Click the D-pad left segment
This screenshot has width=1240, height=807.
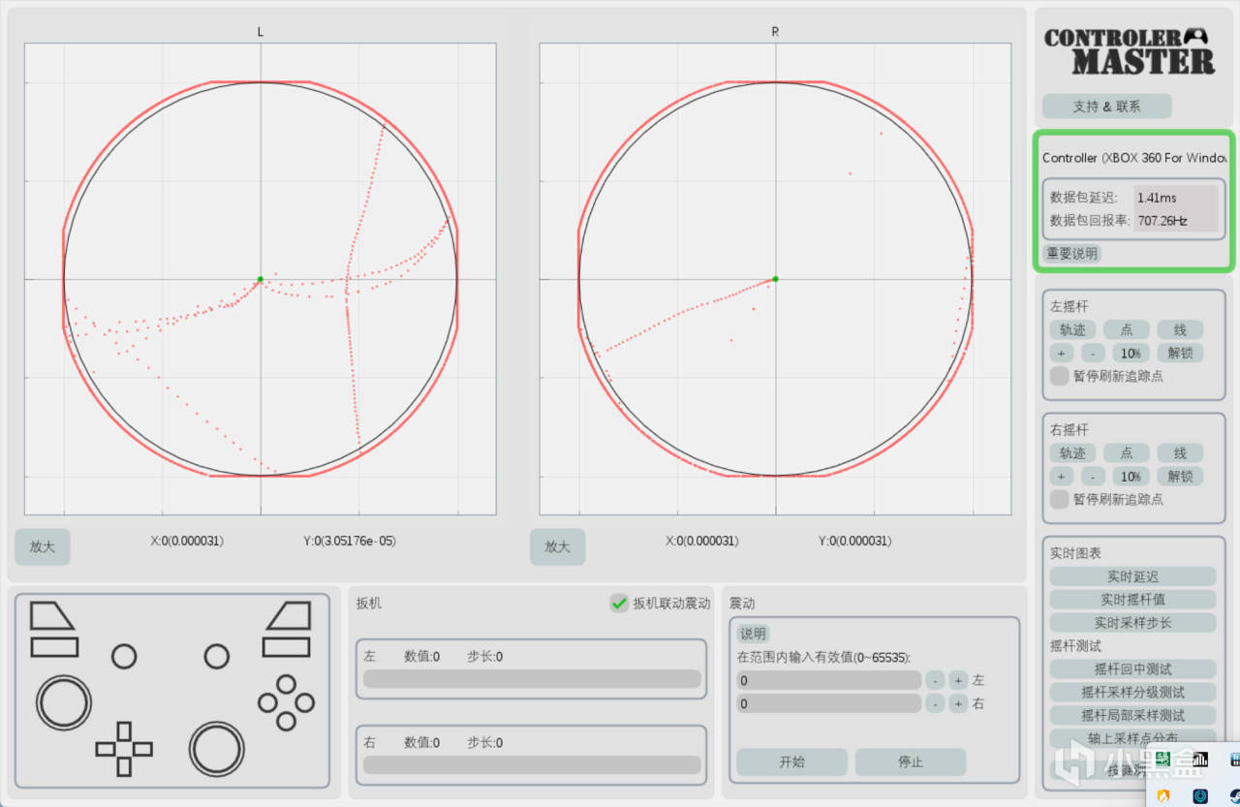point(106,749)
